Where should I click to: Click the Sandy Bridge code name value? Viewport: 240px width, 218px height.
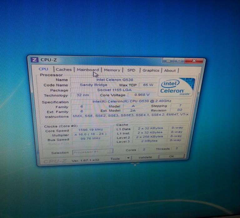tap(93, 85)
